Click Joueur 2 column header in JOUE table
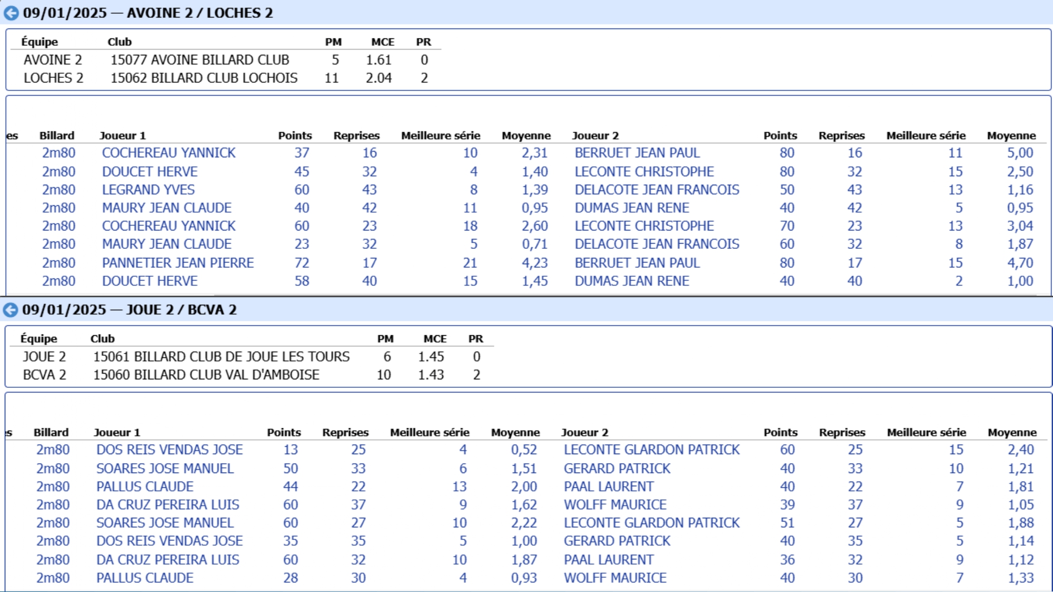This screenshot has width=1053, height=592. point(584,433)
